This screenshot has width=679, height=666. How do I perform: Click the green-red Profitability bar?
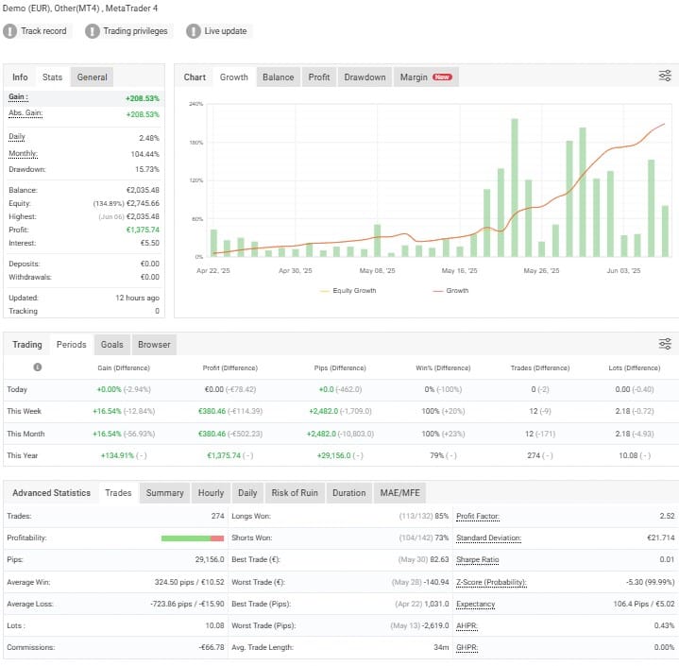click(192, 538)
